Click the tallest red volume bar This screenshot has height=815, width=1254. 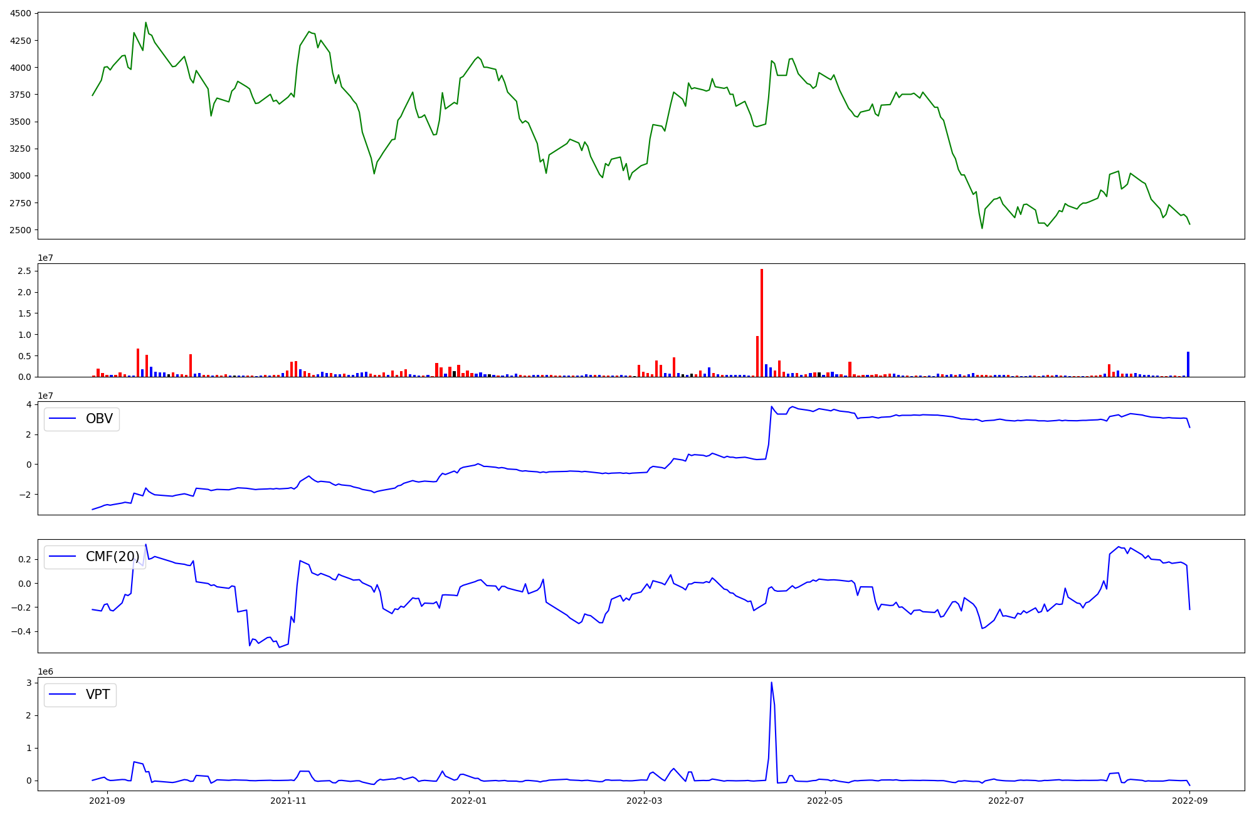tap(762, 323)
